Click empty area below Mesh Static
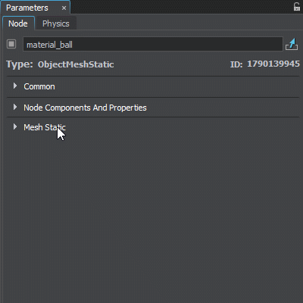 [151, 214]
